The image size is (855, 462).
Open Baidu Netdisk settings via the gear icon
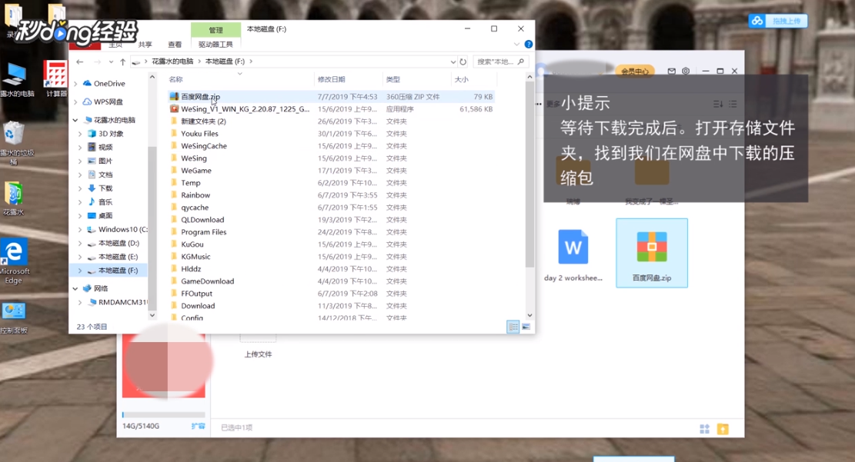(x=686, y=71)
